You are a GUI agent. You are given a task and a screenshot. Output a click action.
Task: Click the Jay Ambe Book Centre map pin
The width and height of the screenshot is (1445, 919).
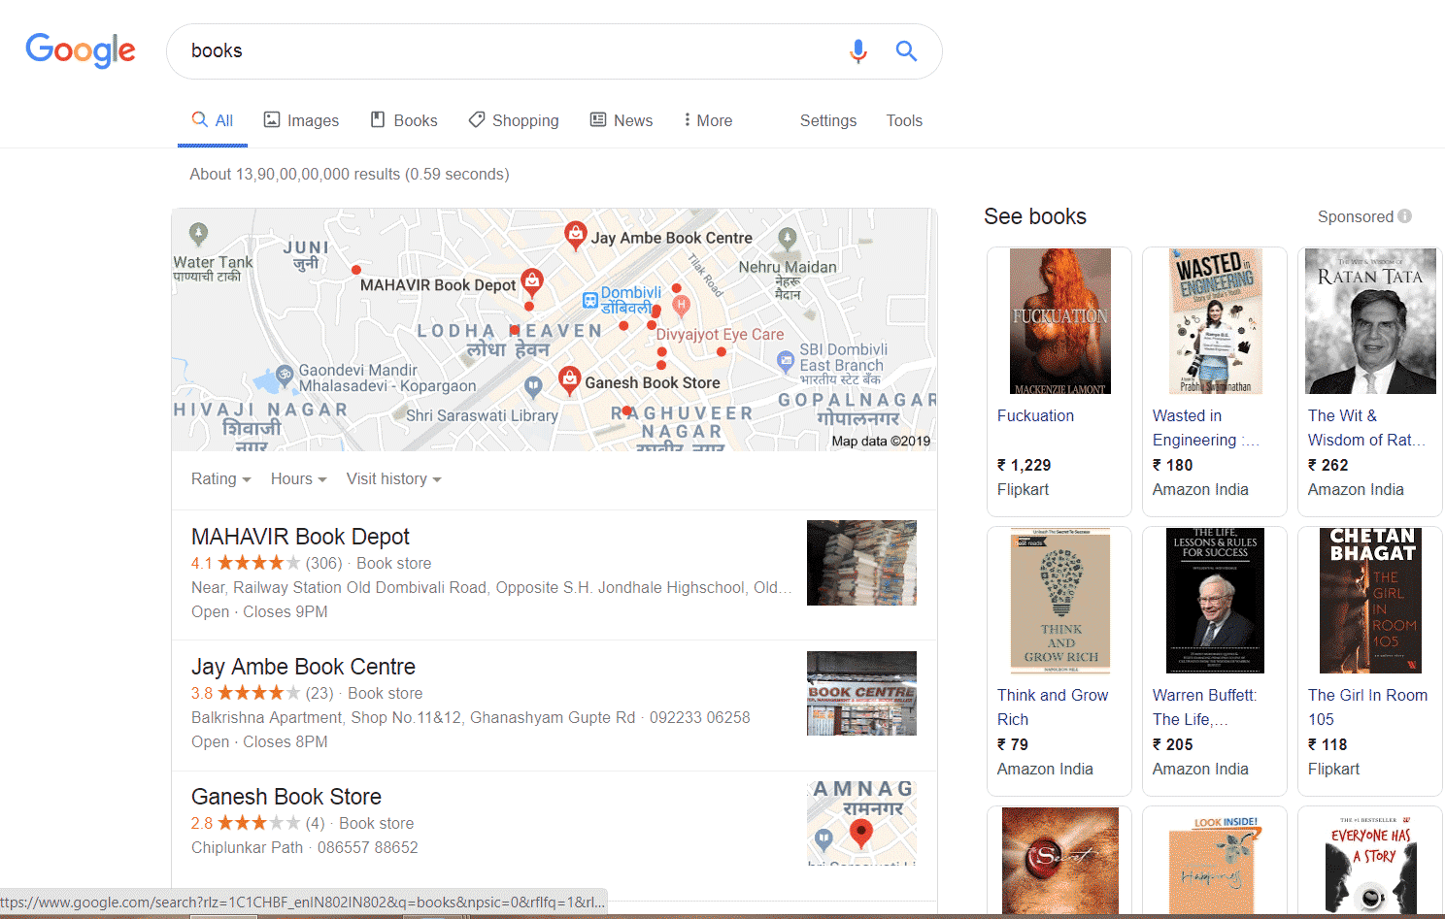pyautogui.click(x=576, y=234)
